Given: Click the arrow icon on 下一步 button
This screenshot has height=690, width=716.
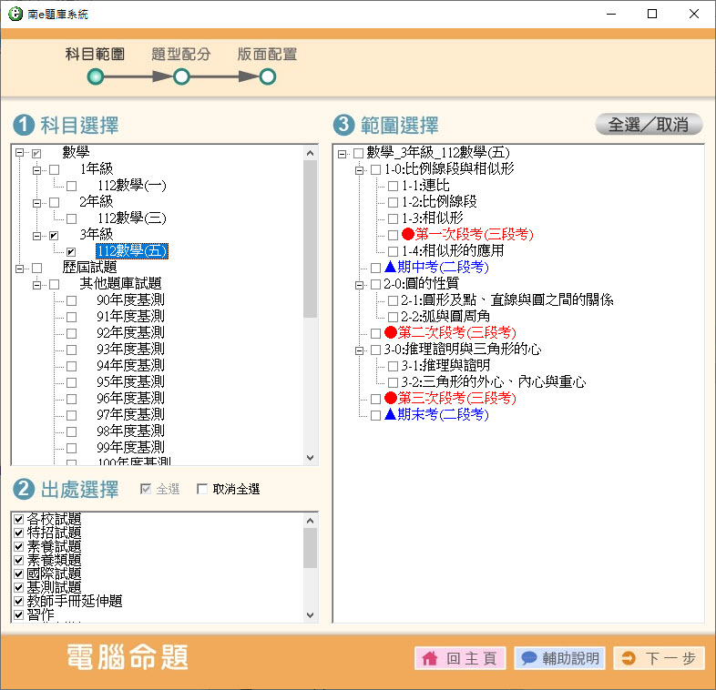Looking at the screenshot, I should coord(629,659).
